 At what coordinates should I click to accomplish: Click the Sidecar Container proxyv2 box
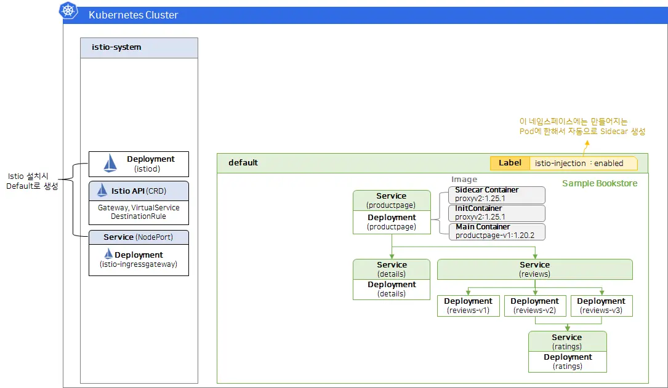click(496, 195)
